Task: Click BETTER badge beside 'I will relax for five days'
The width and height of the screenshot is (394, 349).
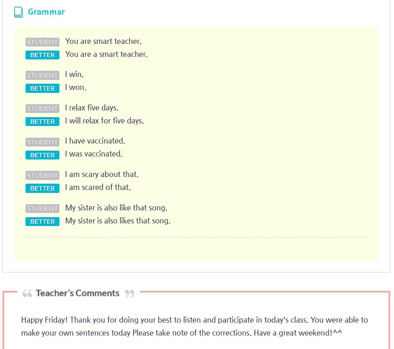Action: pyautogui.click(x=42, y=121)
